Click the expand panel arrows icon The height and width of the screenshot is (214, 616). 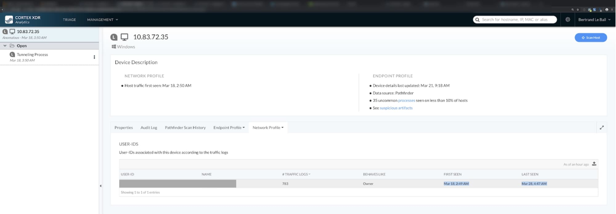[x=602, y=128]
